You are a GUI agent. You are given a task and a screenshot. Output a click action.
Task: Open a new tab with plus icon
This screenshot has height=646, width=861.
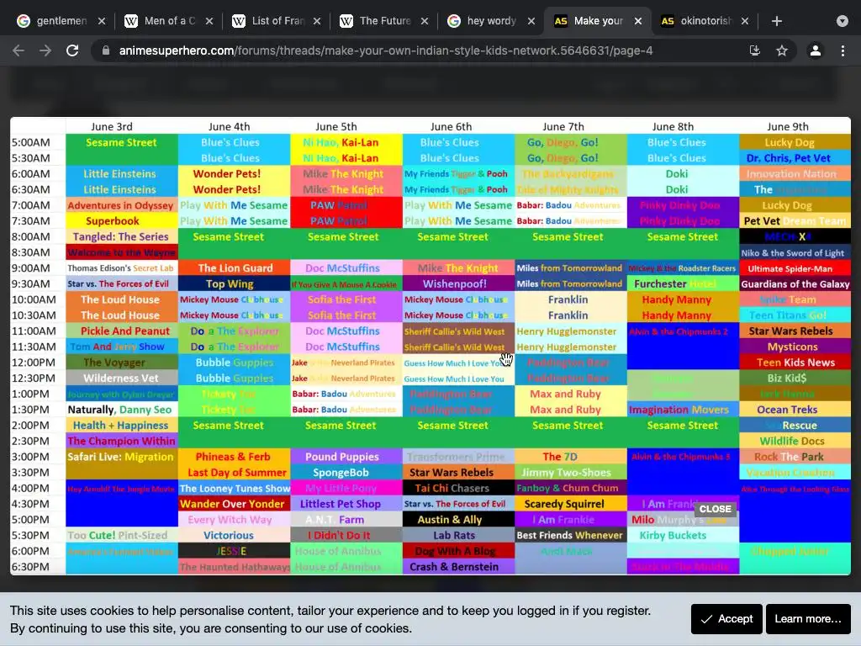[776, 21]
